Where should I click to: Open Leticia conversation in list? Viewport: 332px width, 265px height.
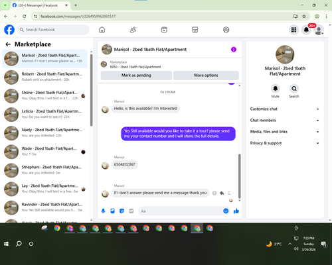(x=44, y=115)
